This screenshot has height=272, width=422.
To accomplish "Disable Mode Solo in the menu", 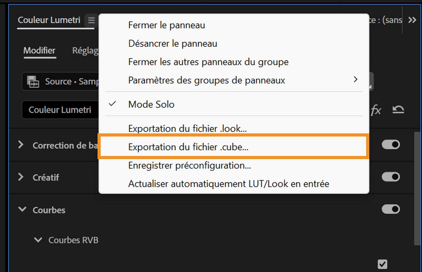I will (x=151, y=104).
